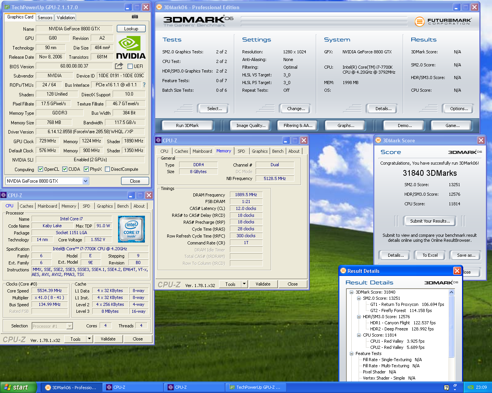Toggle the DirectCompute checkbox
The height and width of the screenshot is (393, 492).
click(107, 169)
